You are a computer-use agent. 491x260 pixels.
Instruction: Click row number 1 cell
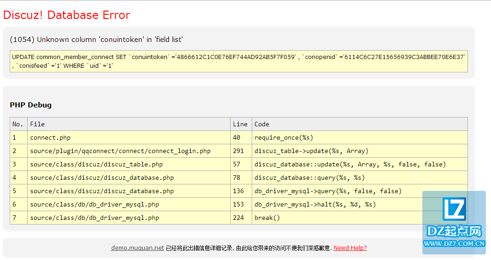coord(19,137)
